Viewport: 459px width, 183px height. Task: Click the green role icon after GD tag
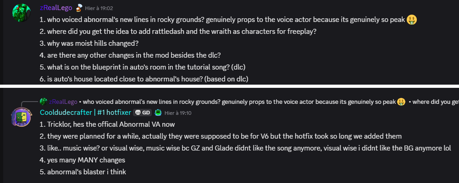click(158, 113)
